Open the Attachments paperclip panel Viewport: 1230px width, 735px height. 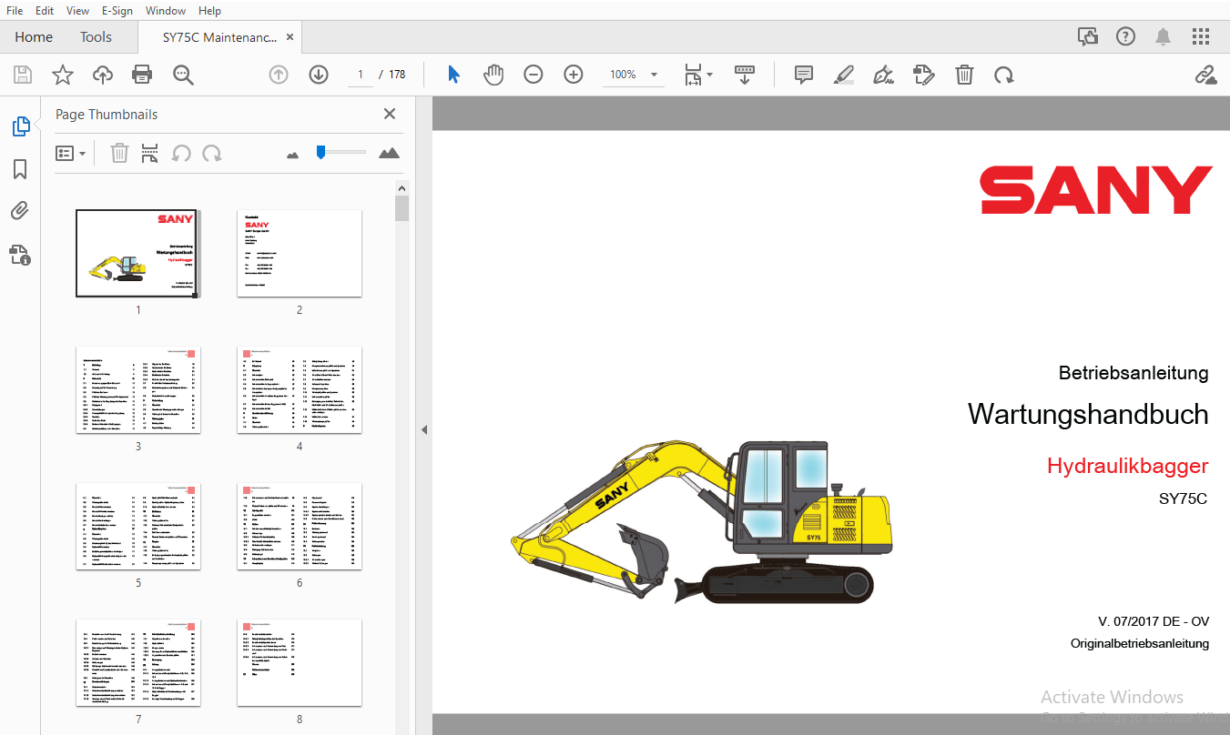click(x=20, y=212)
